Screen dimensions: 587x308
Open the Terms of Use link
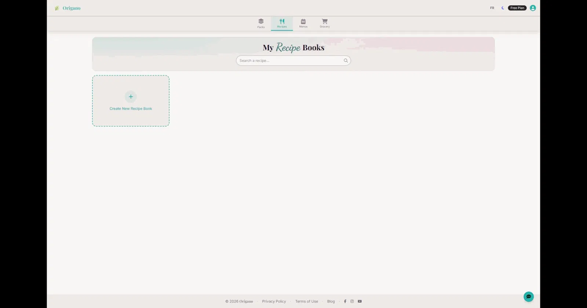[307, 301]
